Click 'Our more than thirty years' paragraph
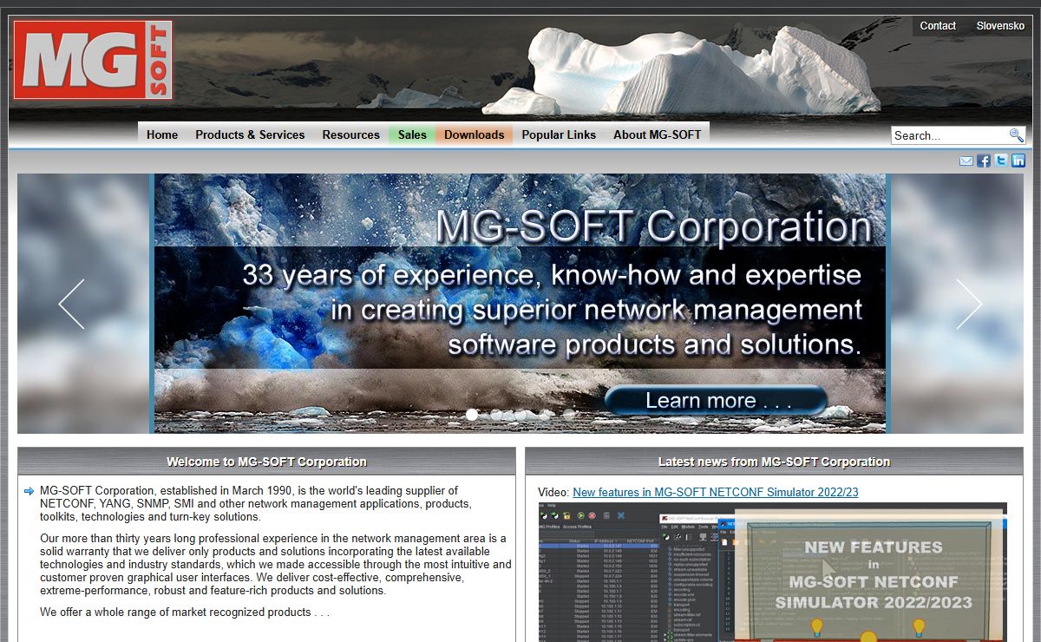Screen dimensions: 1041x642 [x=275, y=565]
